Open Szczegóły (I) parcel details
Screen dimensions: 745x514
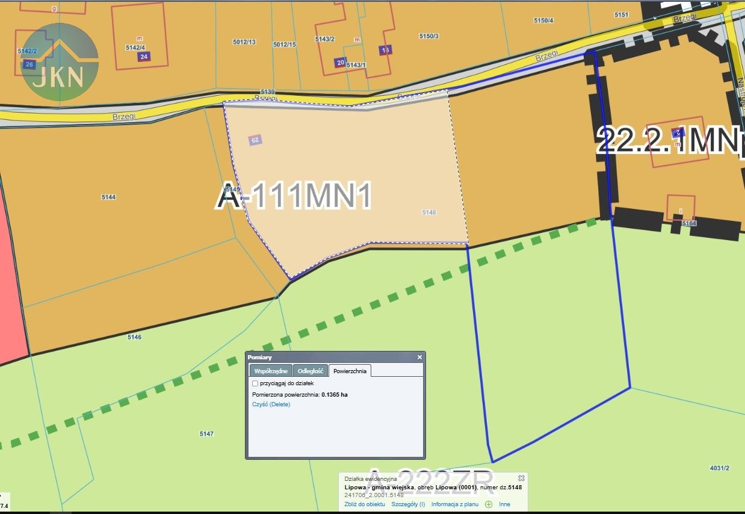(408, 504)
